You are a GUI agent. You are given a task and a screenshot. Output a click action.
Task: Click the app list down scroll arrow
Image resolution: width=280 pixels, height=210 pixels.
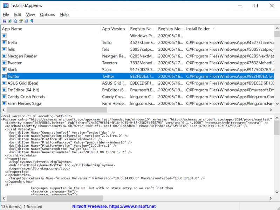tap(277, 104)
